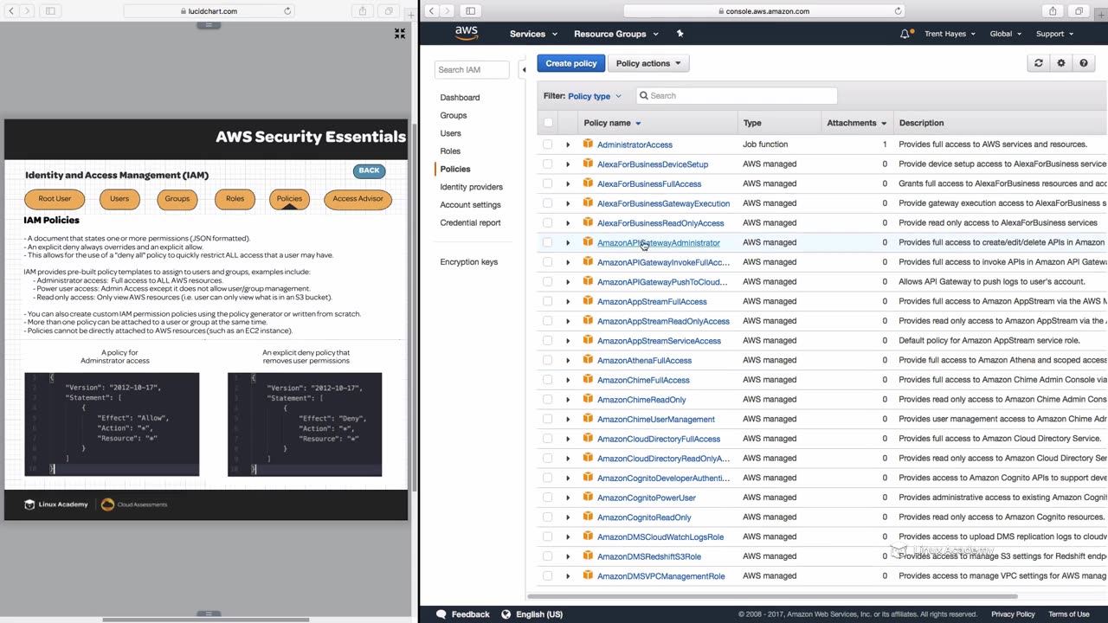Expand the AmazonCloudDirectoryFullAccess row
The image size is (1108, 623).
pyautogui.click(x=568, y=439)
